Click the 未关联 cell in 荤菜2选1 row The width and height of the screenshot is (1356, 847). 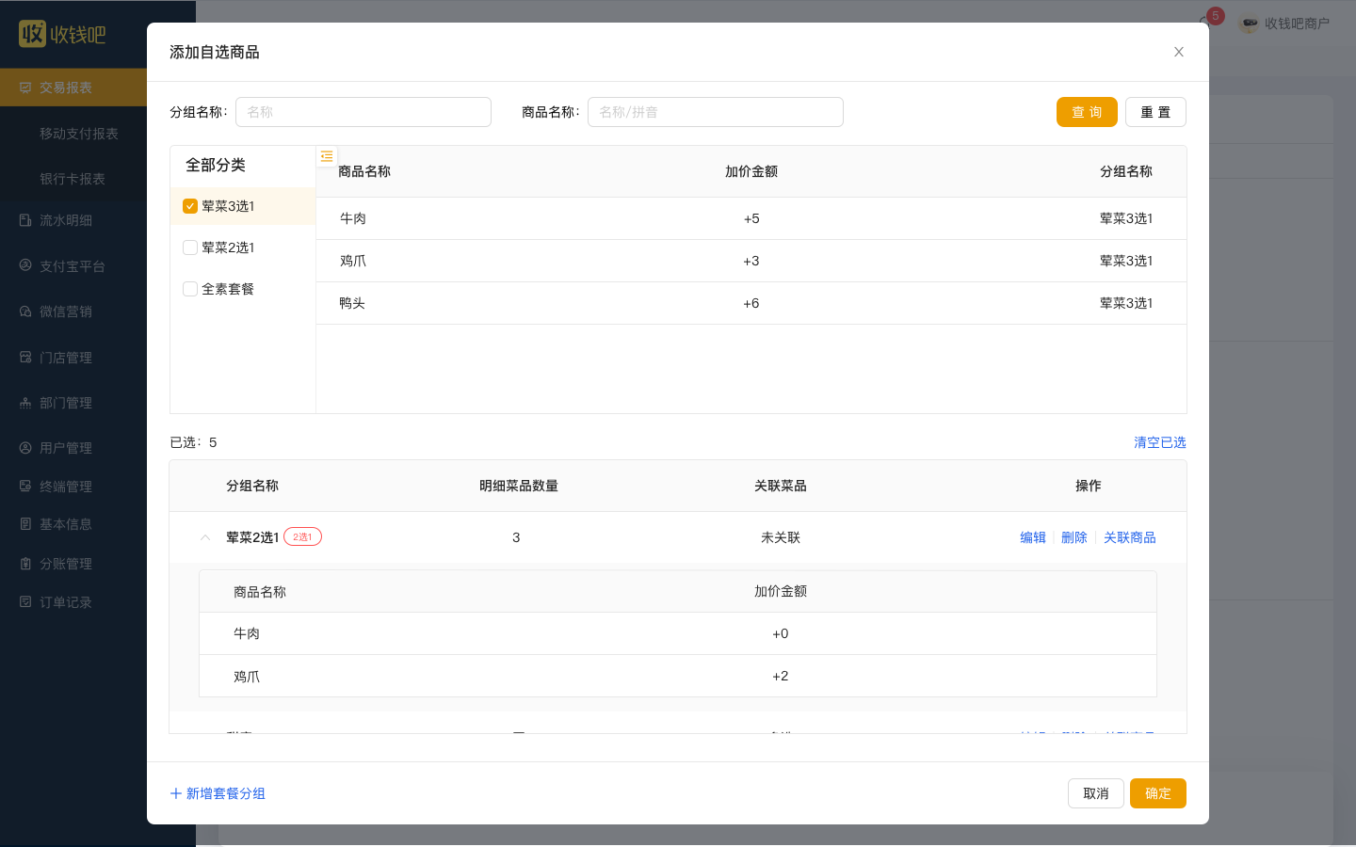coord(781,537)
